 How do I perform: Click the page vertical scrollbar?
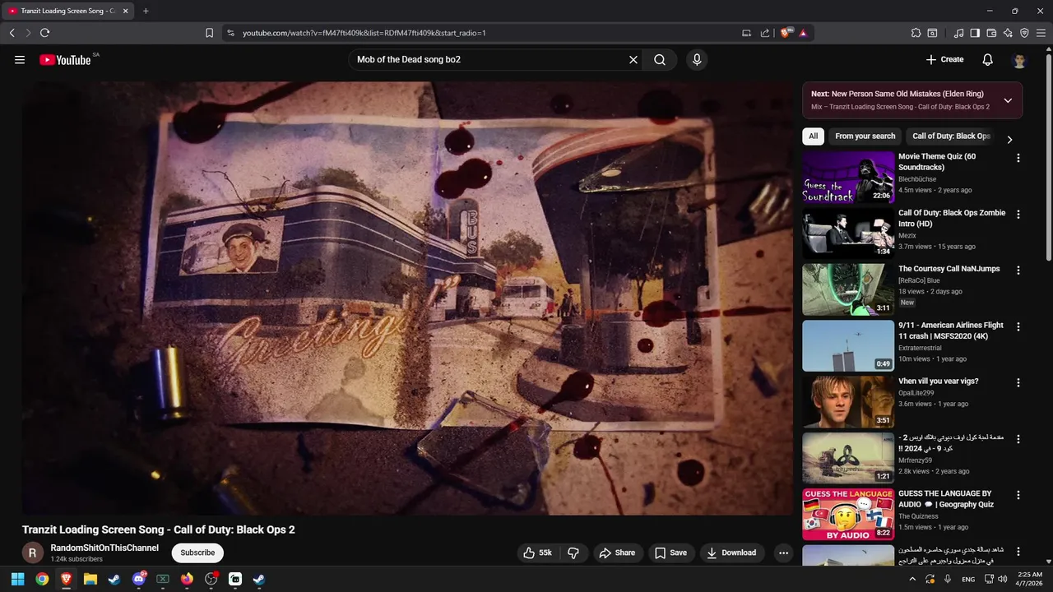click(x=1049, y=156)
